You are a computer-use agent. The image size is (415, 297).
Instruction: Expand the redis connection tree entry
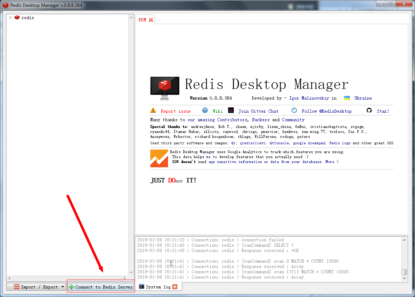click(x=11, y=17)
